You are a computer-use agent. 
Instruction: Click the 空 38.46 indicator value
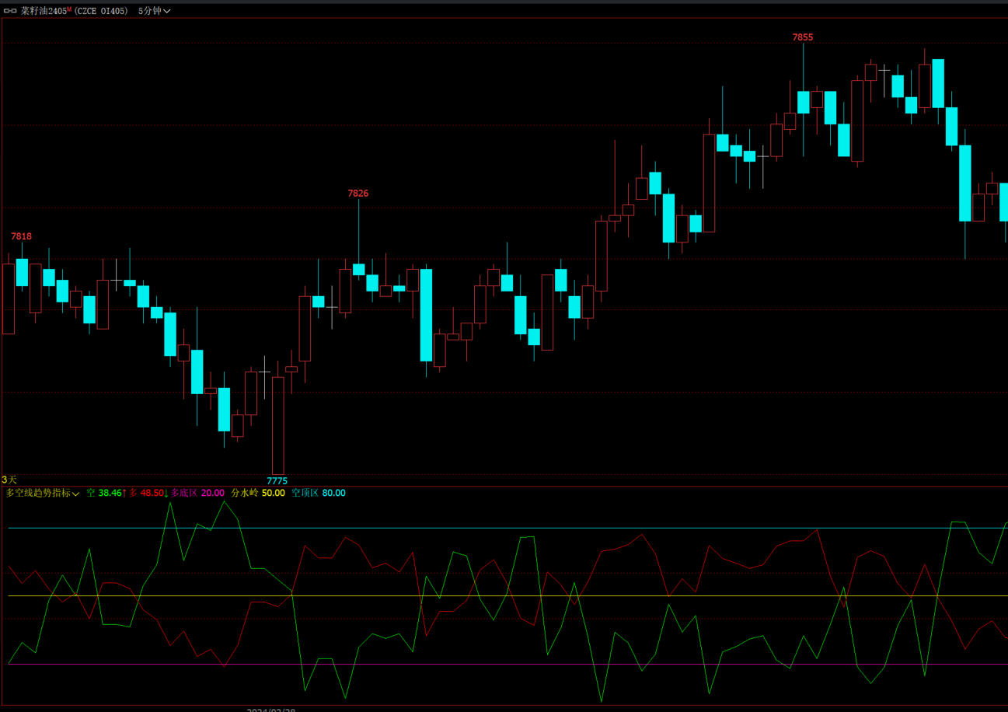point(104,493)
